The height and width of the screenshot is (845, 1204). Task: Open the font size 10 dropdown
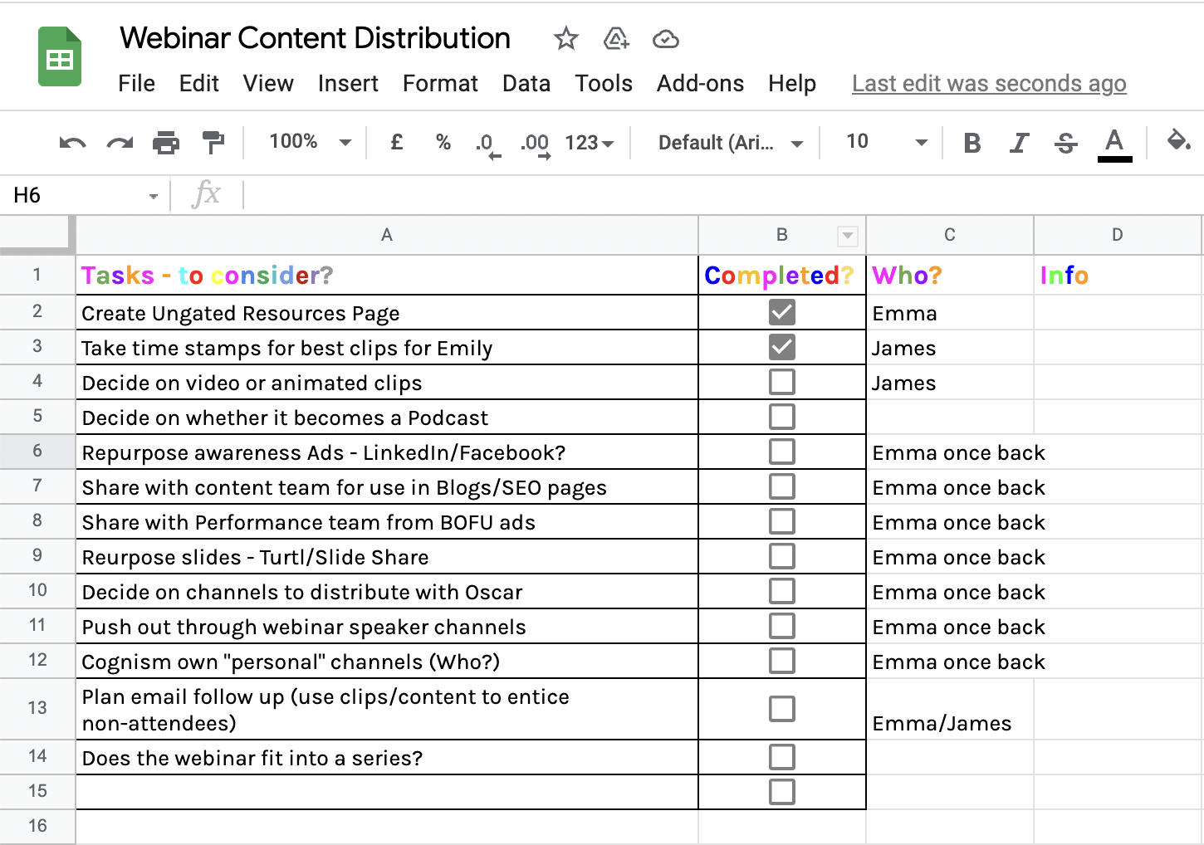tap(885, 142)
